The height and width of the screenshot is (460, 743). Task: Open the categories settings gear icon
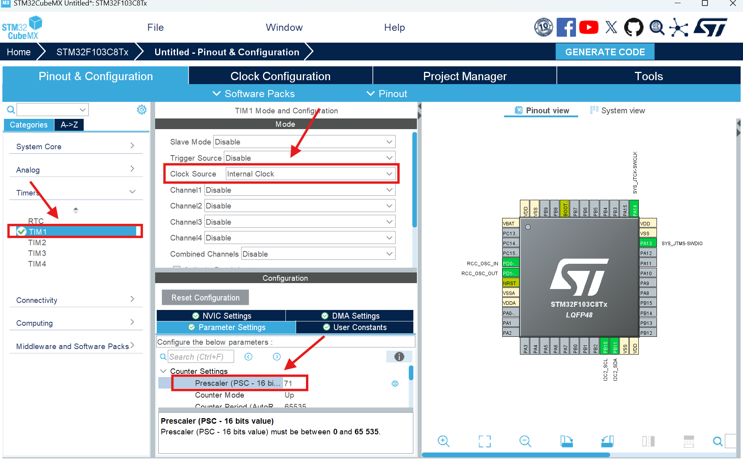(x=141, y=109)
